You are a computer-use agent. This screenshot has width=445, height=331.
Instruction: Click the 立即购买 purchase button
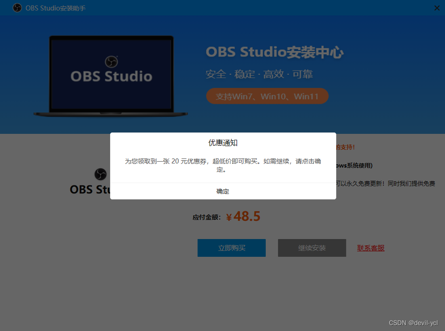tap(231, 248)
